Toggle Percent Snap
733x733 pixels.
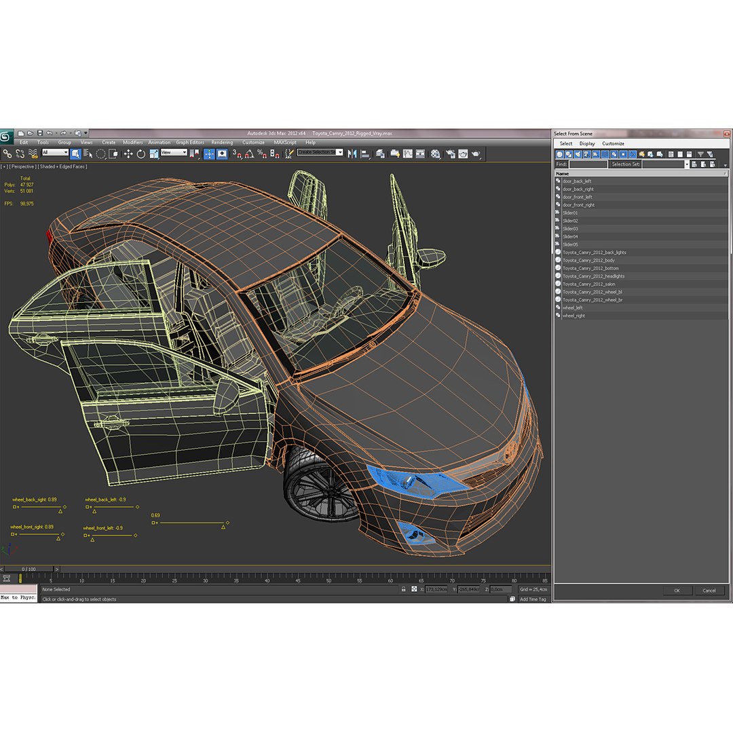[262, 153]
